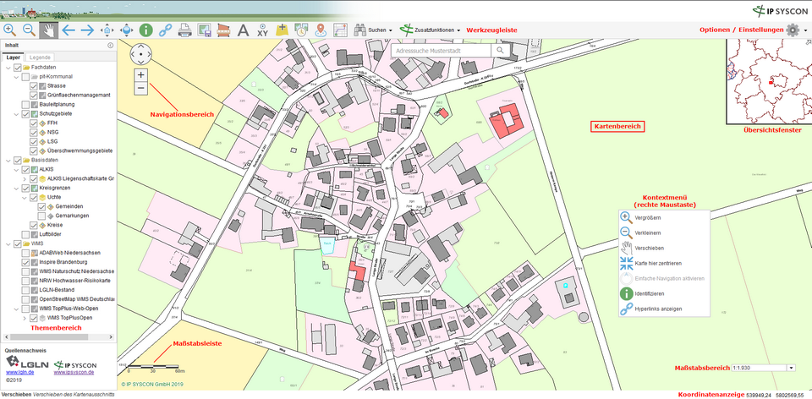The image size is (812, 399).
Task: Switch to the Legende tab
Action: pos(40,57)
